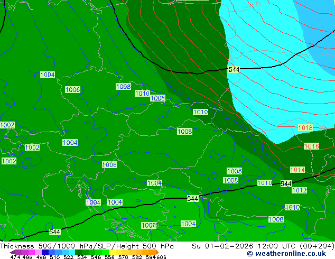Click the legend value 486
335x259 pixels.
point(27,257)
